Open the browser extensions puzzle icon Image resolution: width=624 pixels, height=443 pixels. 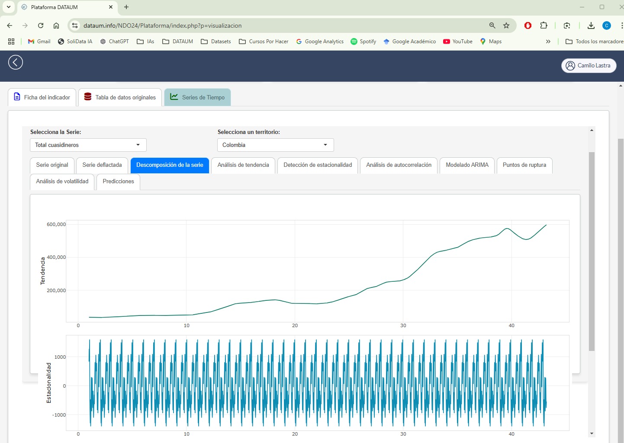point(544,25)
